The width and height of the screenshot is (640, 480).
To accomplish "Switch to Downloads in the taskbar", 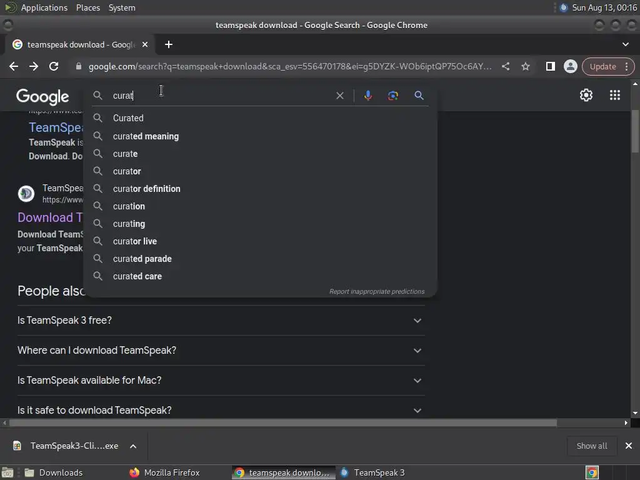I will coord(53,472).
